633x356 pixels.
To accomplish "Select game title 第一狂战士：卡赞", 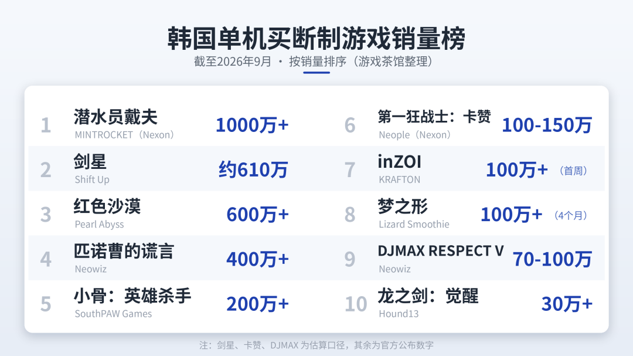I will [x=434, y=117].
